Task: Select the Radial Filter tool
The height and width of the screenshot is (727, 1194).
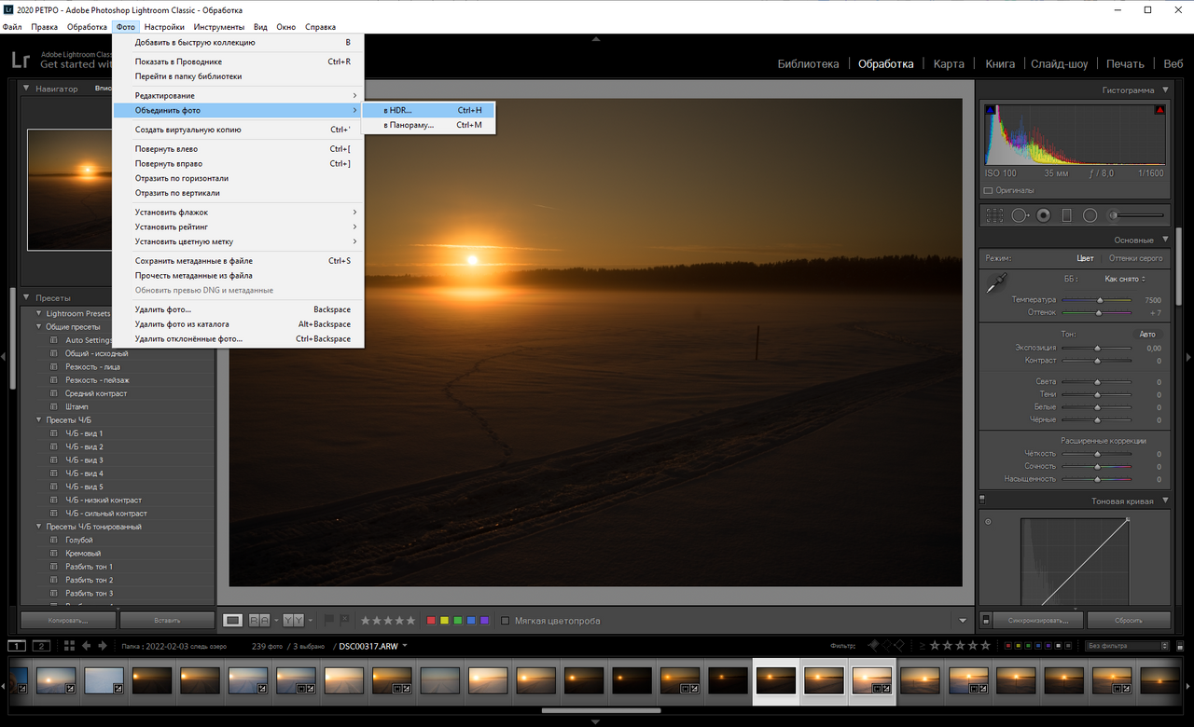Action: tap(1090, 215)
